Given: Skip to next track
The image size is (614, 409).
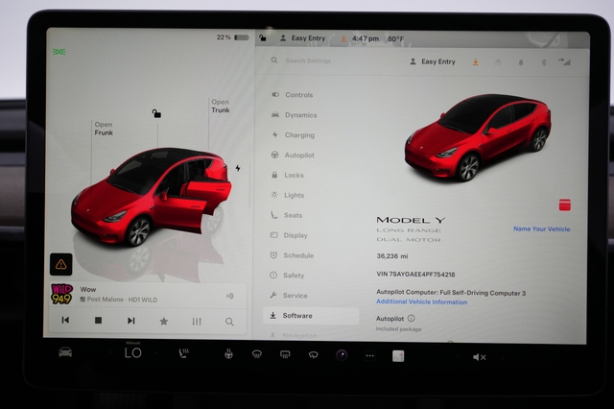Looking at the screenshot, I should pos(131,321).
